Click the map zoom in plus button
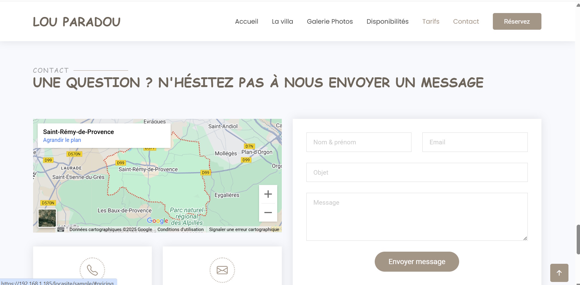Image resolution: width=580 pixels, height=285 pixels. 268,194
